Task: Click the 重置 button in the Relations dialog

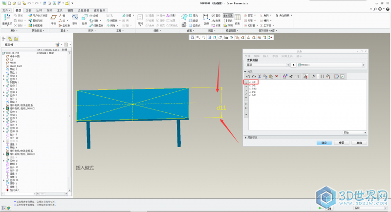Action: [x=341, y=143]
